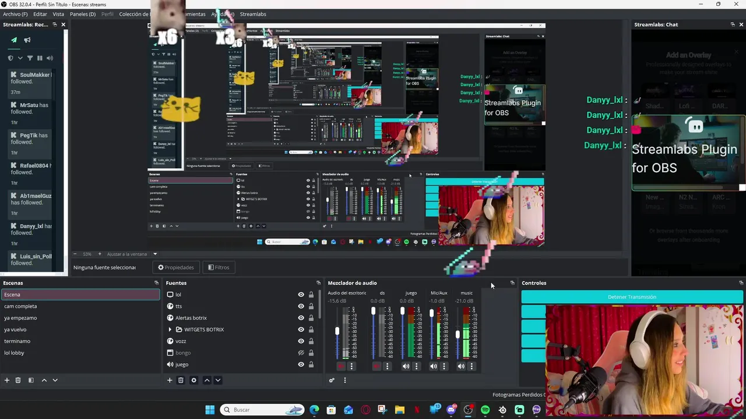
Task: Open Windows Start menu
Action: pyautogui.click(x=210, y=410)
